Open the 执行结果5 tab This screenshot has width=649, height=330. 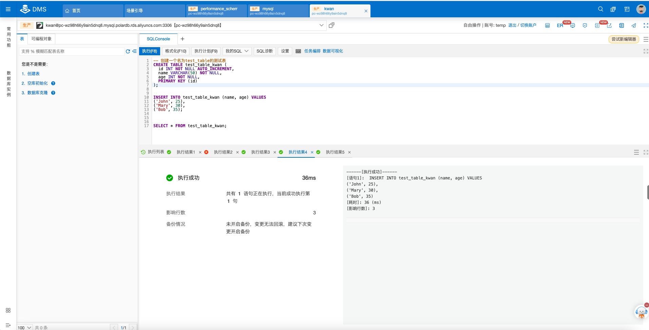335,152
